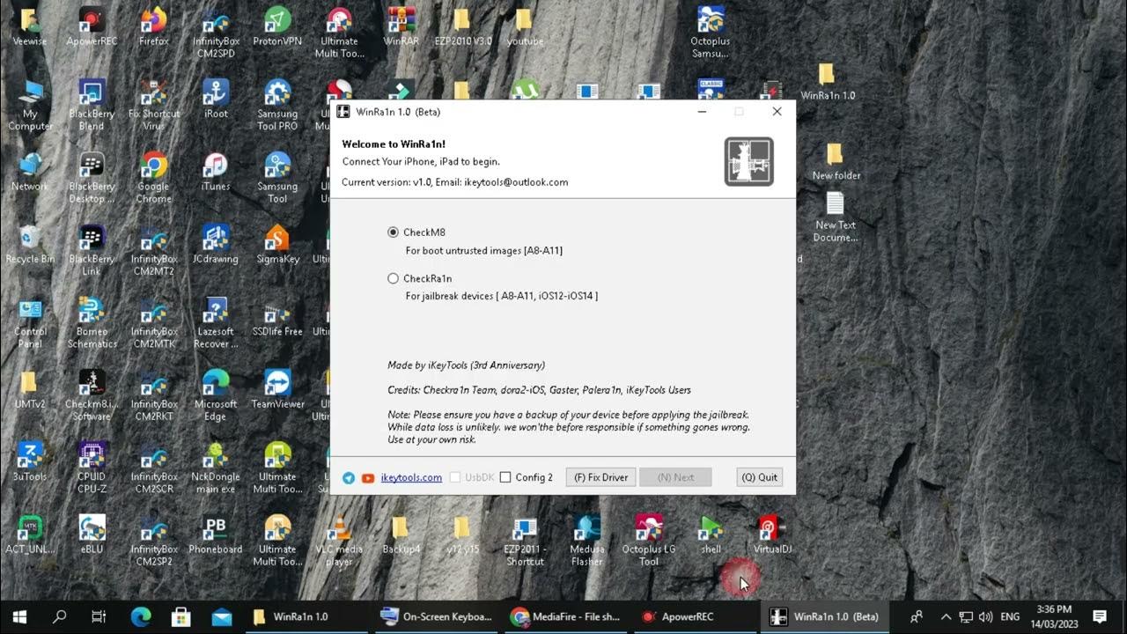Open the CPUID CPU-Z desktop icon
This screenshot has height=634, width=1127.
pyautogui.click(x=92, y=468)
